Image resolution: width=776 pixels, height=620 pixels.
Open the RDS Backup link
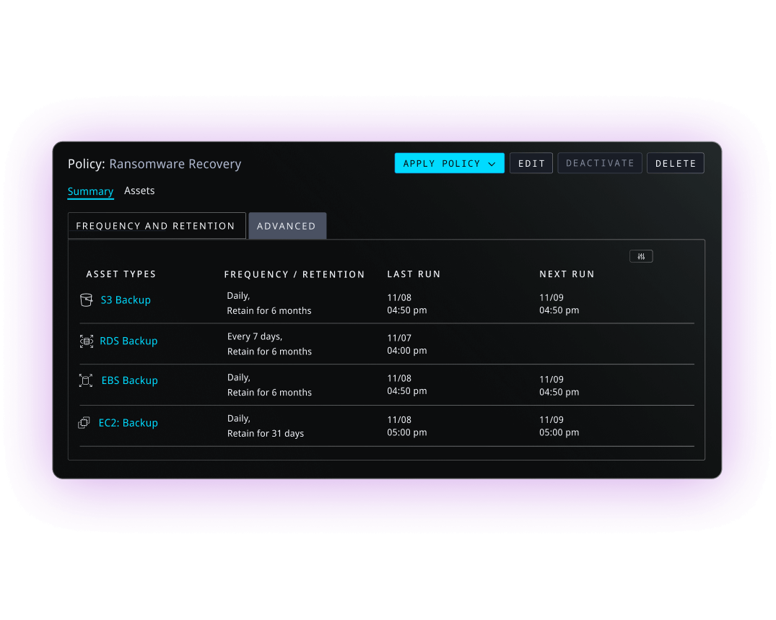coord(128,341)
